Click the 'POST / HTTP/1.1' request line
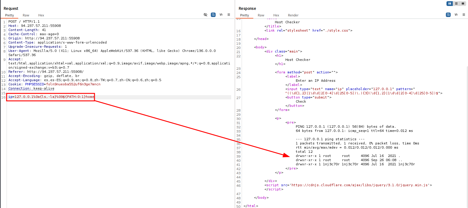This screenshot has width=468, height=208. [x=24, y=21]
